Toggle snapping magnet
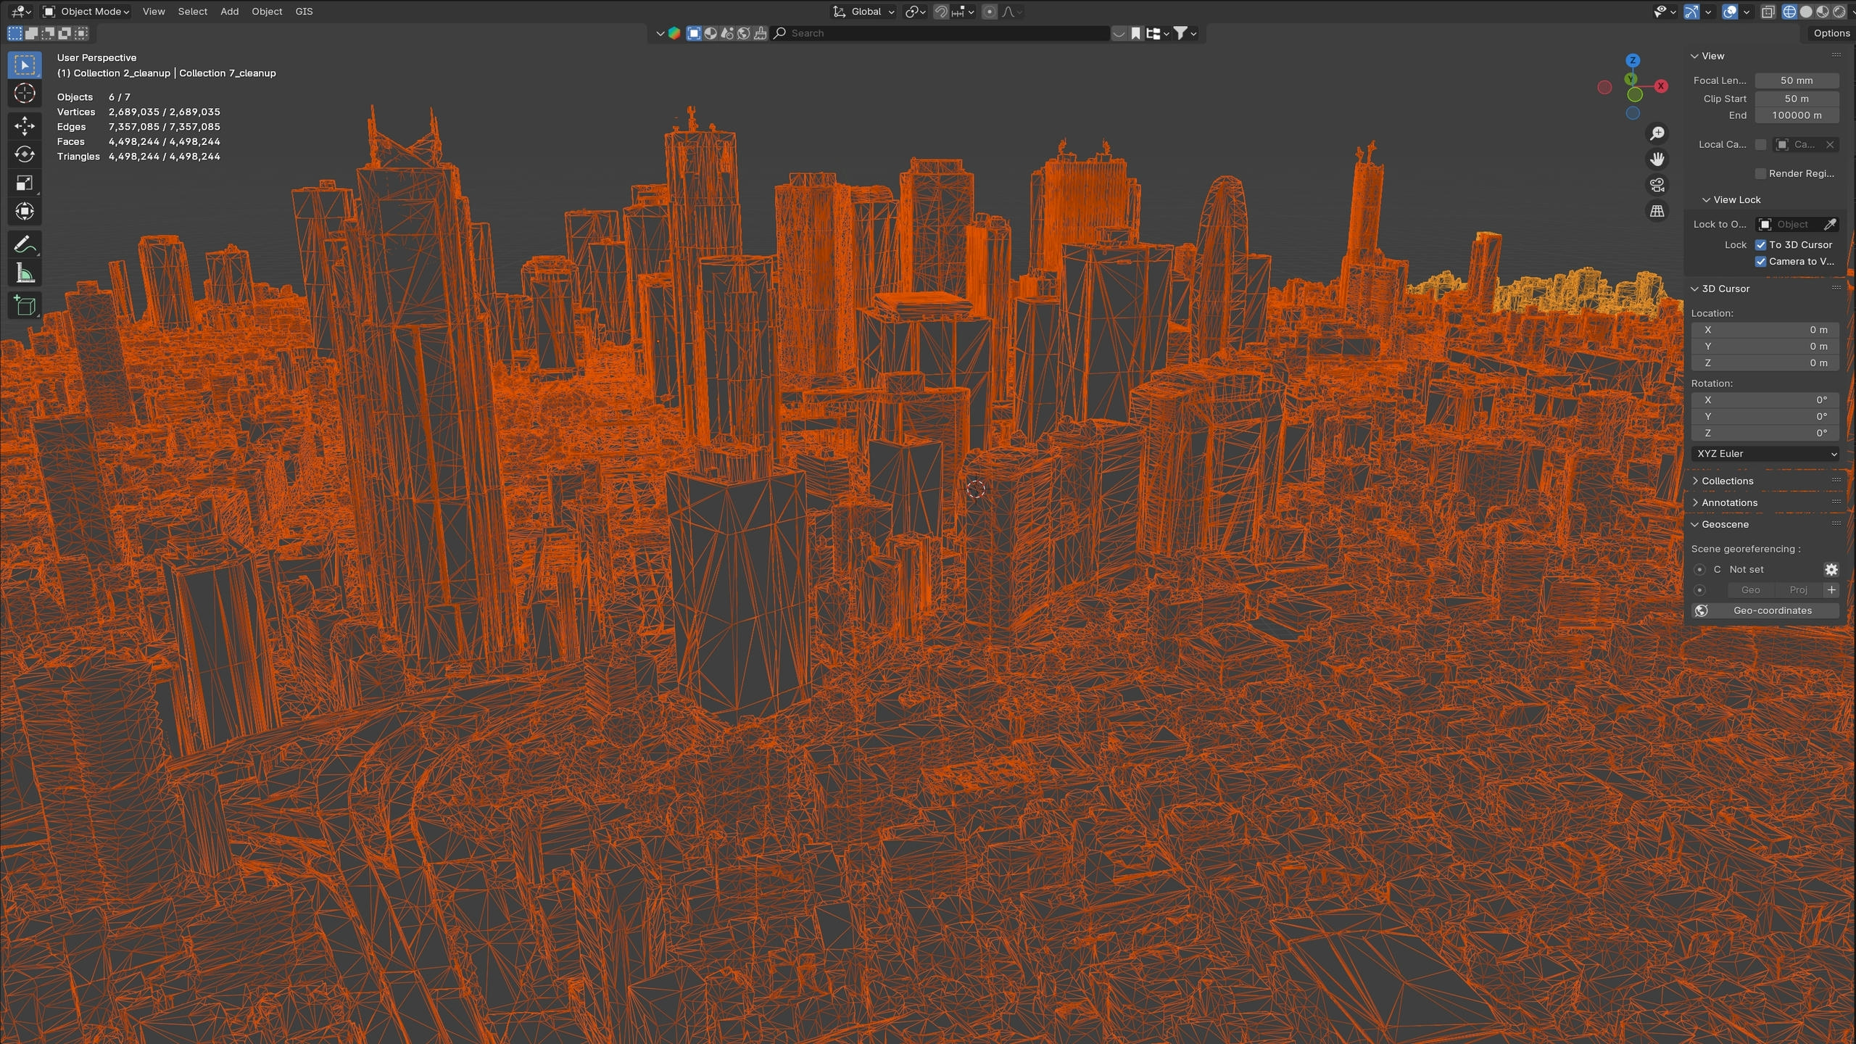The height and width of the screenshot is (1044, 1856). [x=940, y=12]
